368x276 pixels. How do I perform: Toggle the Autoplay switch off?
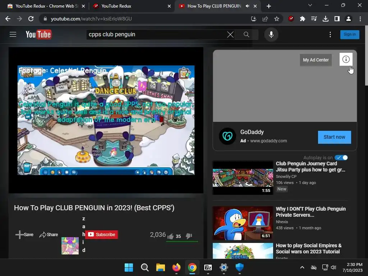[x=341, y=158]
